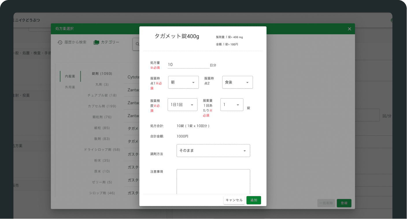Viewport: 407px width, 219px height.
Task: Click the search magnifier icon in 処方薬選択
Action: (x=137, y=44)
